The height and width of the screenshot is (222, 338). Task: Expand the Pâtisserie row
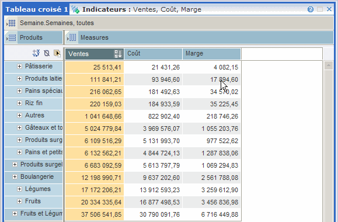tap(19, 66)
